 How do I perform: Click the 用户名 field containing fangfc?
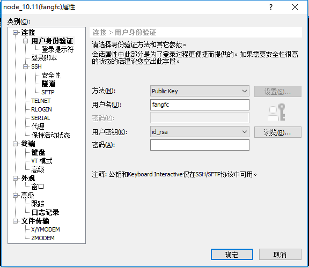[200, 105]
